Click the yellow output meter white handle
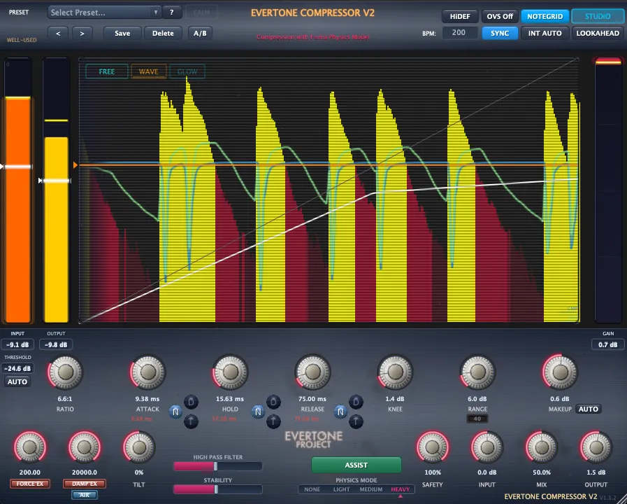The width and height of the screenshot is (627, 504). pos(55,181)
